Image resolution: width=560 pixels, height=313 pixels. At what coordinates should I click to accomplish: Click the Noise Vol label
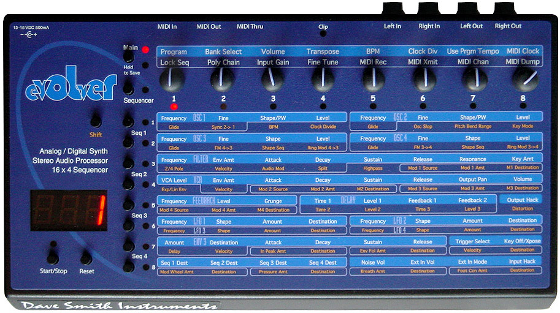pos(373,262)
